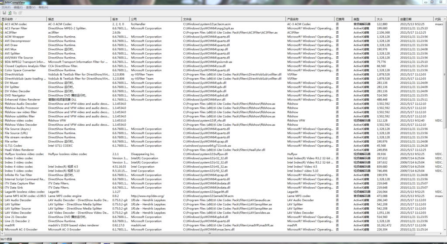Click the icon beside ffdshow video codec
The height and width of the screenshot is (244, 447).
click(x=2, y=120)
